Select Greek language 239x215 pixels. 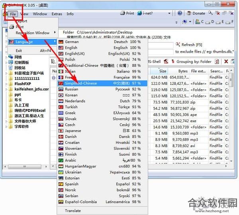point(102,113)
